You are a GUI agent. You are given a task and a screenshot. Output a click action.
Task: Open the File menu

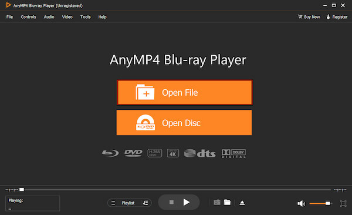9,17
